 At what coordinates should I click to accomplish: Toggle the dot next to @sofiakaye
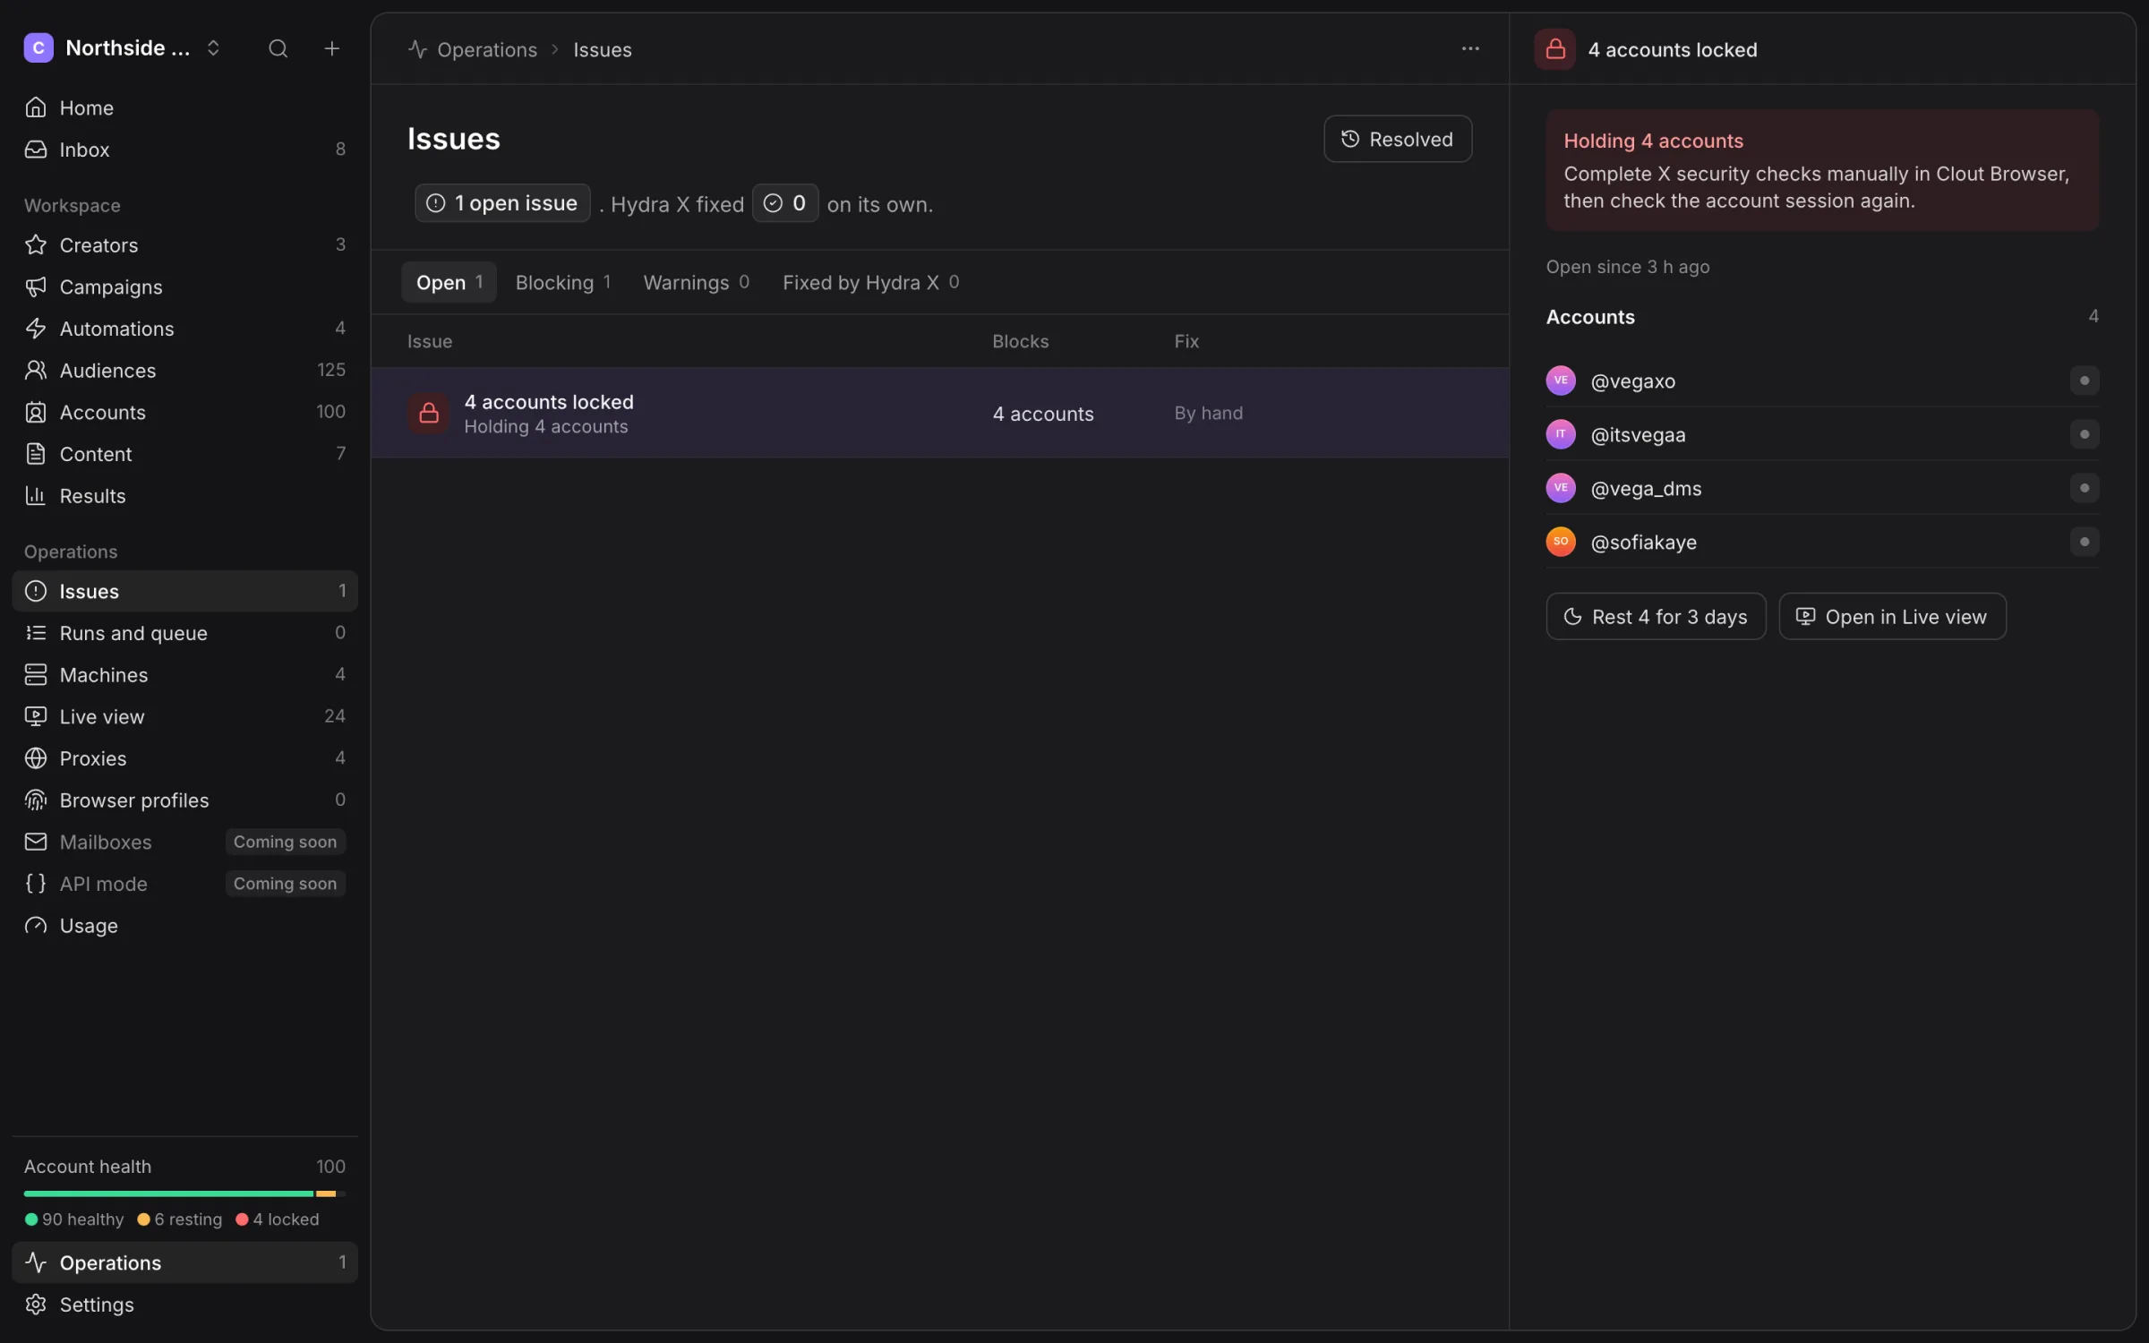point(2084,542)
